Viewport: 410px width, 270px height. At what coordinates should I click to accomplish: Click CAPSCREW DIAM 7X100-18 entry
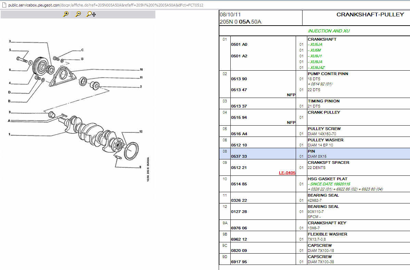click(x=321, y=248)
